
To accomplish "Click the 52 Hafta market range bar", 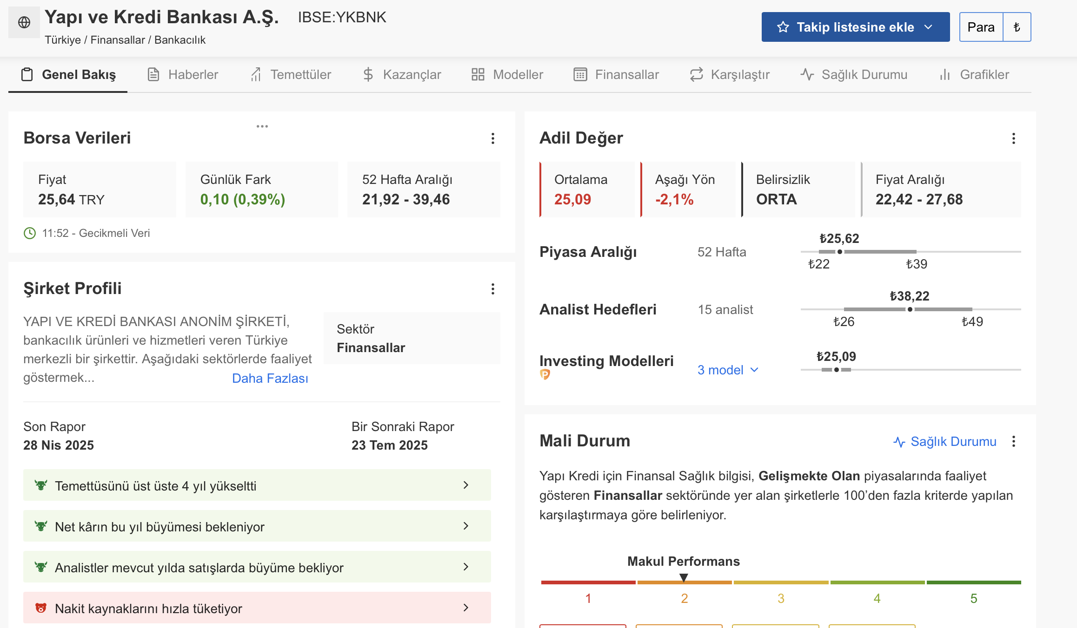I will [x=911, y=252].
